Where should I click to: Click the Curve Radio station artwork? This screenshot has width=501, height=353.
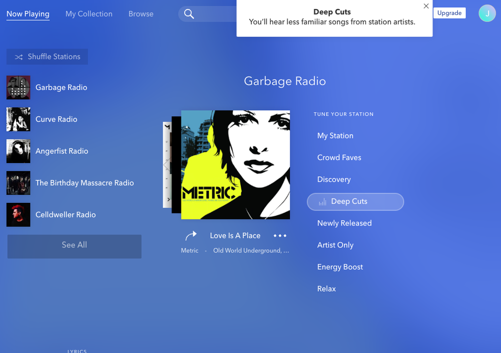[19, 120]
